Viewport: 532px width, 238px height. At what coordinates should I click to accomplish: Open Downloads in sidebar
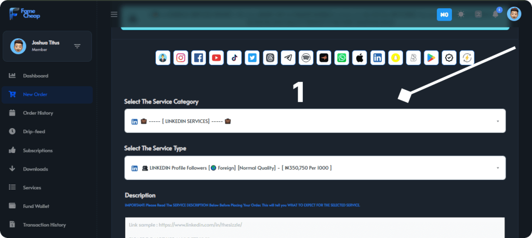(47, 169)
